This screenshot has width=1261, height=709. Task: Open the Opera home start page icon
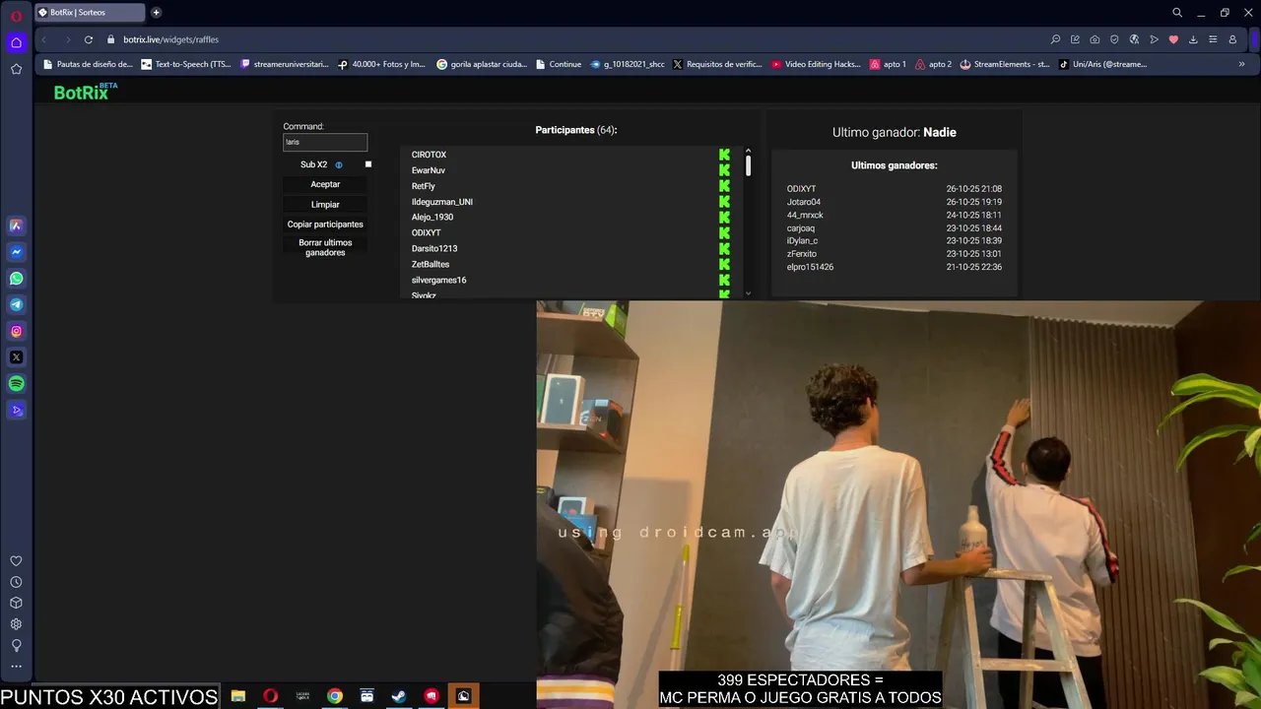pyautogui.click(x=16, y=42)
